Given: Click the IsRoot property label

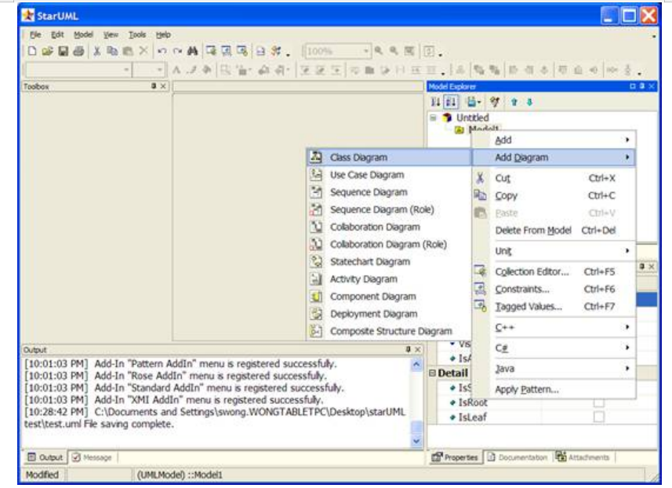Looking at the screenshot, I should (x=473, y=402).
